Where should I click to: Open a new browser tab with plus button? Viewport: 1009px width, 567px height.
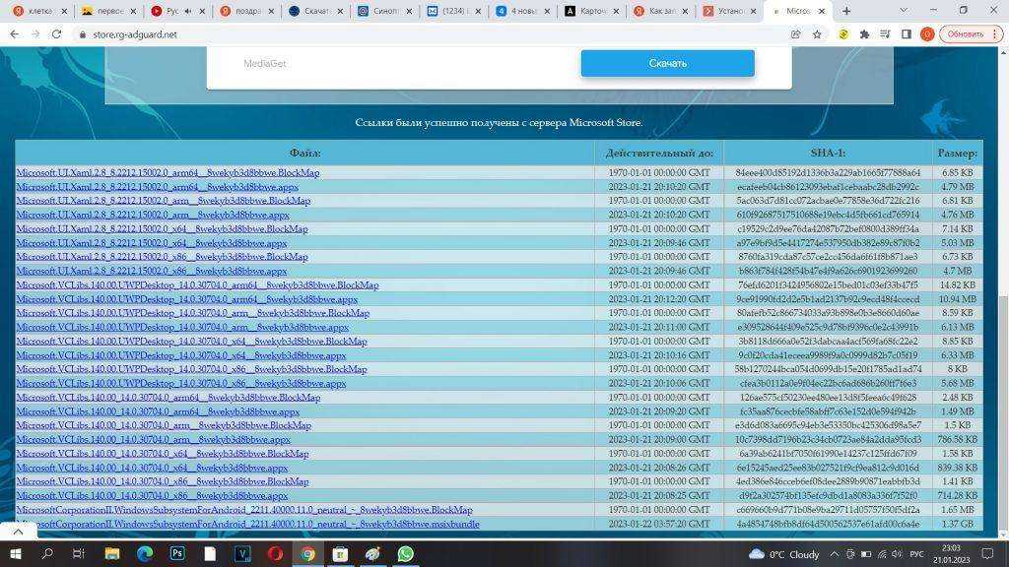(846, 11)
